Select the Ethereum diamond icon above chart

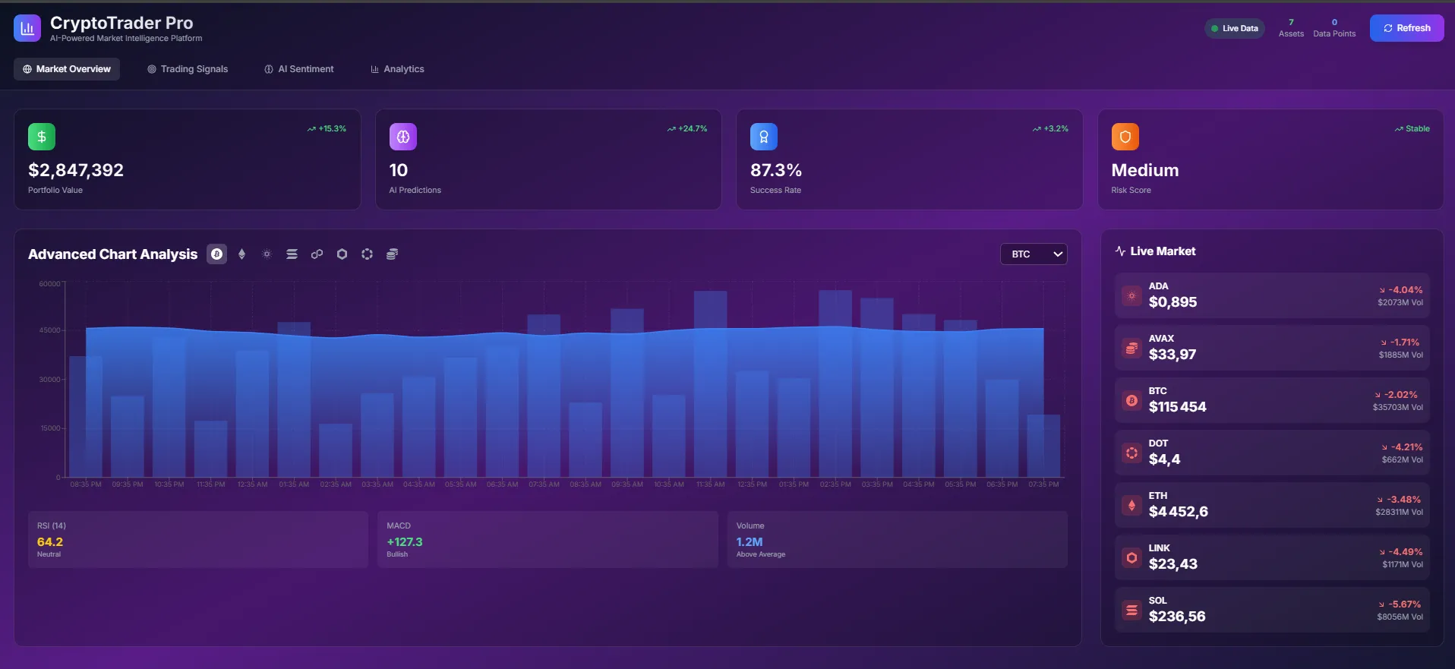click(241, 254)
